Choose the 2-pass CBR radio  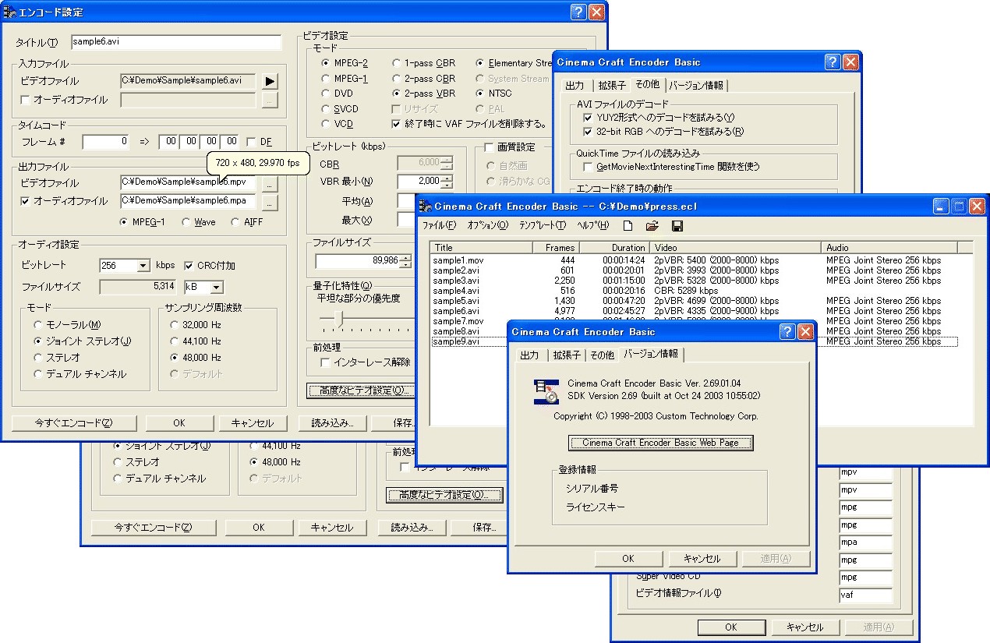pos(396,79)
